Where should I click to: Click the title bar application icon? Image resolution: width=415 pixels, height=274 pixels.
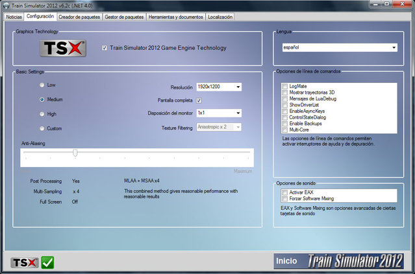point(6,5)
